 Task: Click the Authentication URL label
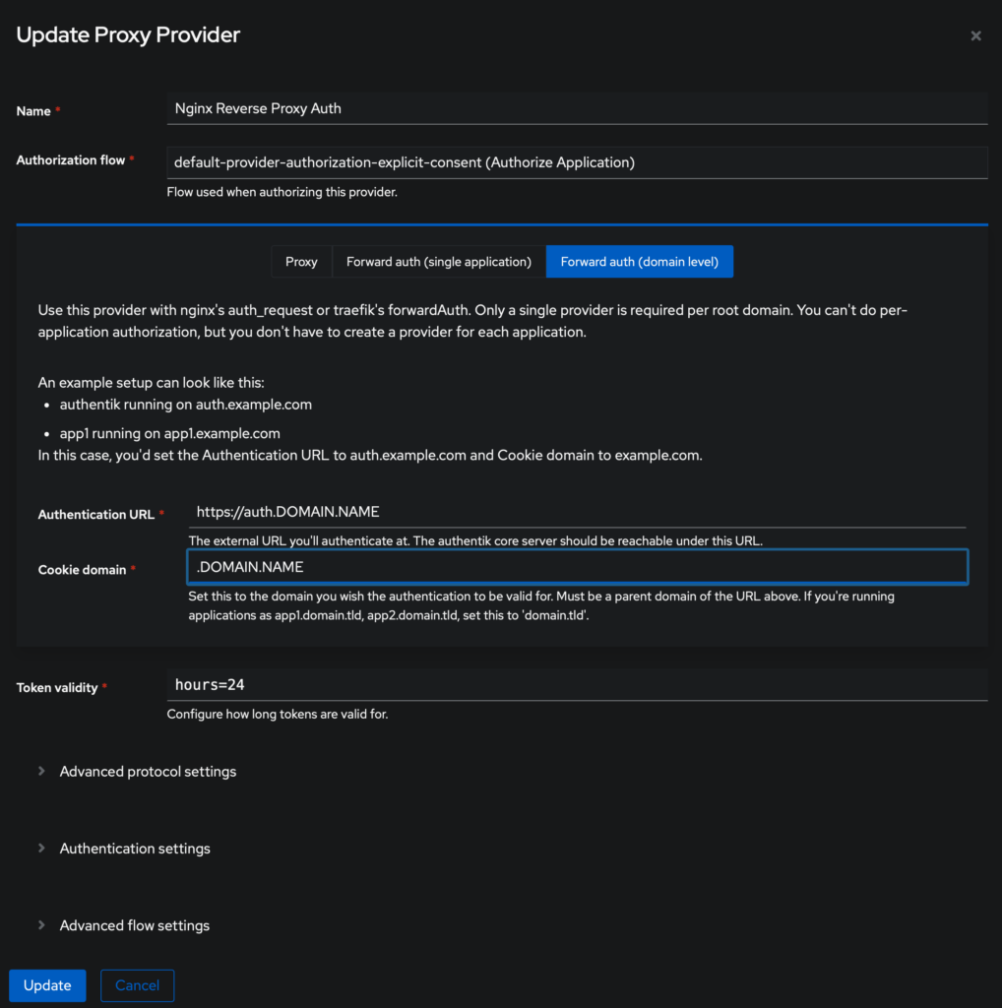click(x=96, y=515)
